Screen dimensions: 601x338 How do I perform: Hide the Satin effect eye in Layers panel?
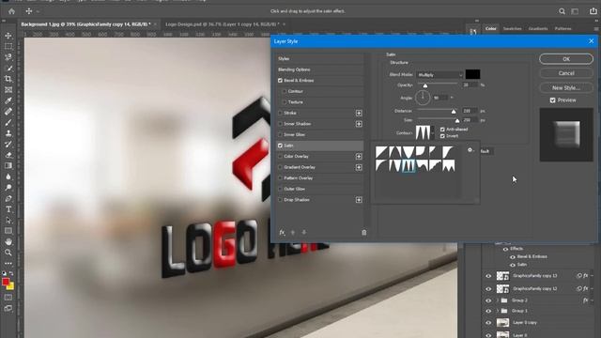coord(513,265)
